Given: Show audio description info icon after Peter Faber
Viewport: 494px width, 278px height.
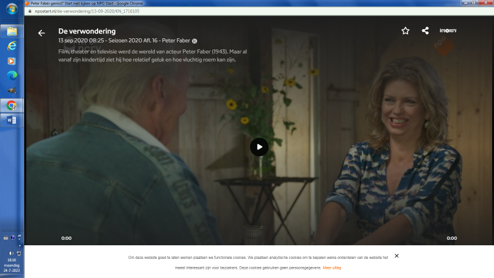Looking at the screenshot, I should point(195,41).
